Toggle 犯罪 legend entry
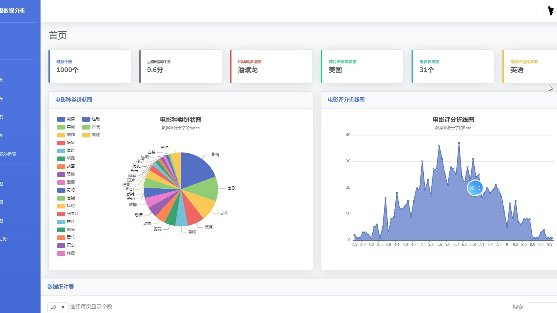Image resolution: width=557 pixels, height=313 pixels. [66, 158]
